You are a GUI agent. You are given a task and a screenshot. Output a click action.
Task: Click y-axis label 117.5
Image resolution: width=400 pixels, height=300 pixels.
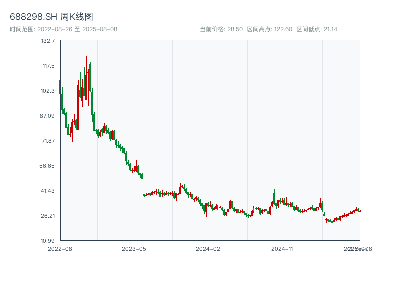pyautogui.click(x=49, y=66)
